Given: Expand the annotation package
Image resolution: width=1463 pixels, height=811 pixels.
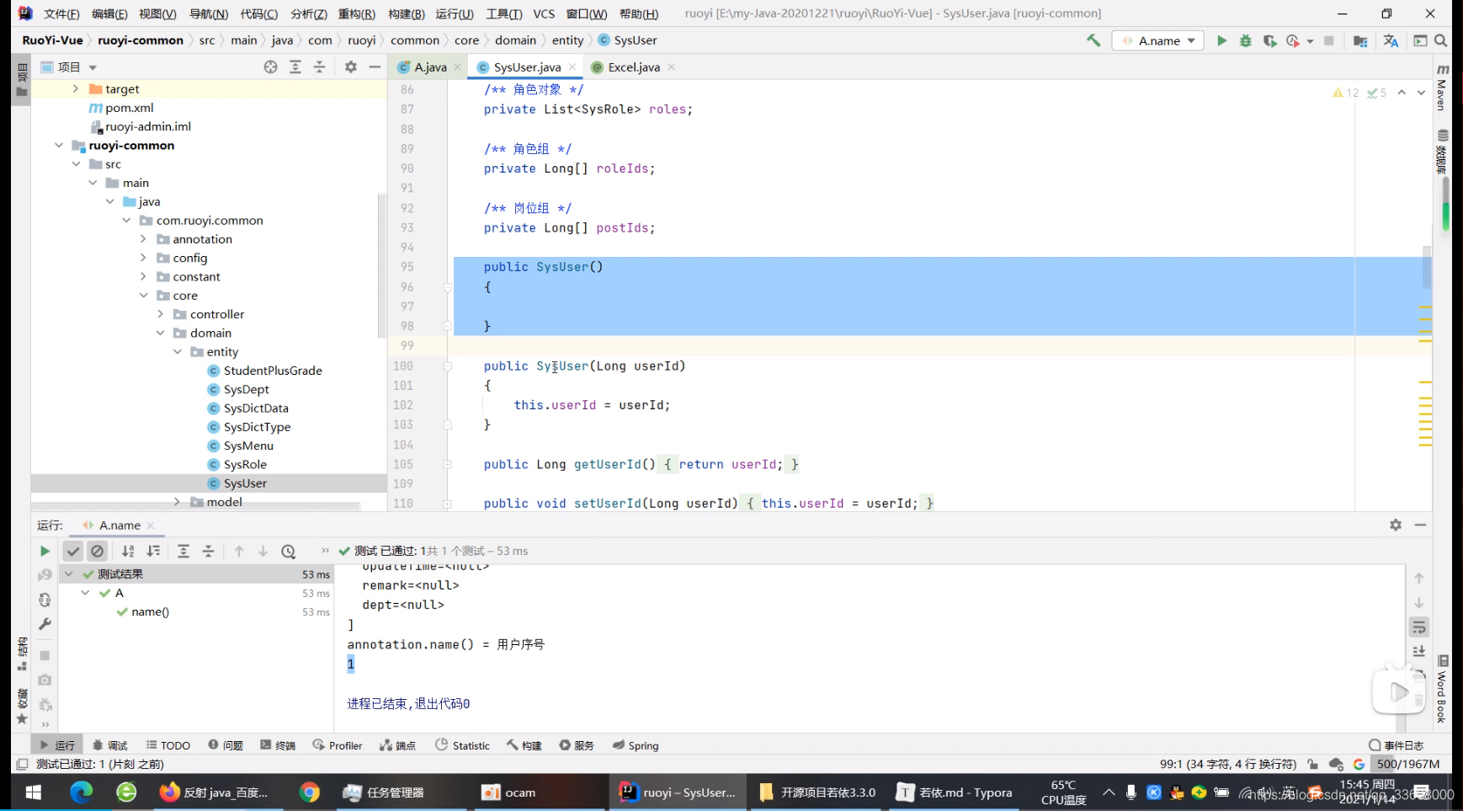Looking at the screenshot, I should click(143, 239).
